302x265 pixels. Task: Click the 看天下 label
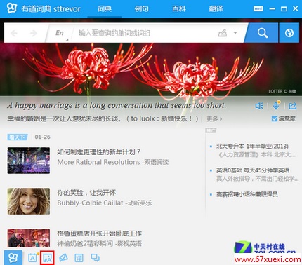click(18, 137)
